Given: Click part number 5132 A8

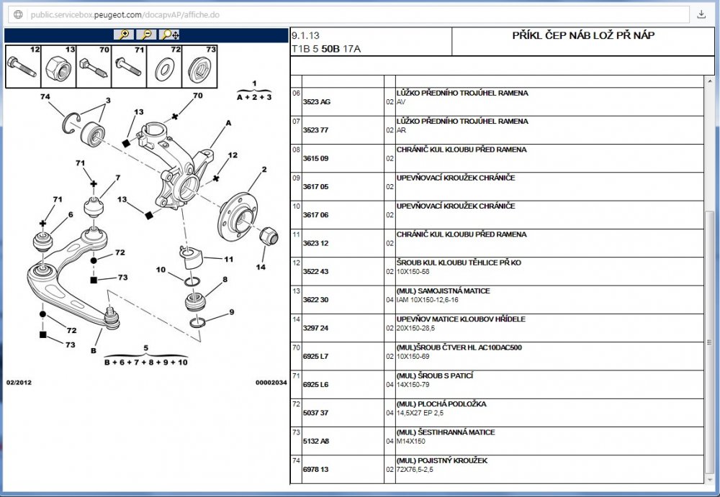Looking at the screenshot, I should (x=315, y=442).
